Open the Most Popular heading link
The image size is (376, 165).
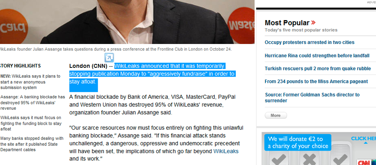click(287, 23)
